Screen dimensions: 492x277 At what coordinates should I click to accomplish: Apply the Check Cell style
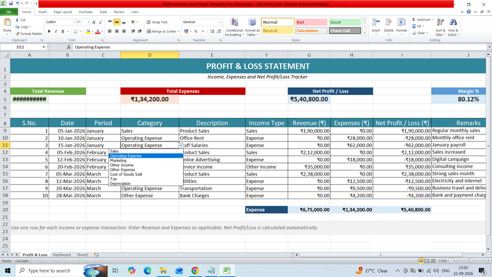(x=344, y=31)
